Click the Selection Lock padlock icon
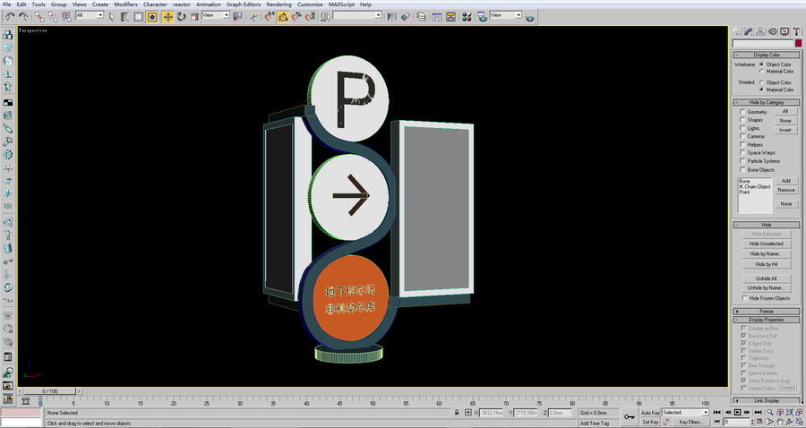806x428 pixels. pyautogui.click(x=457, y=413)
